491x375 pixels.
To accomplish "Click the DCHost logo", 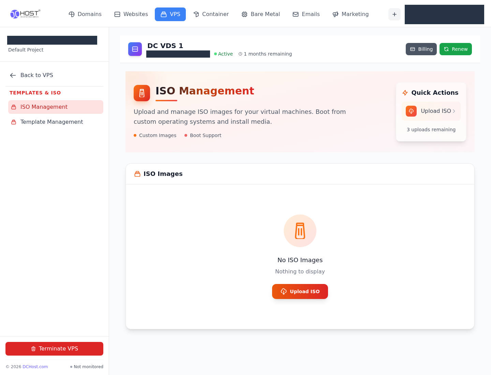I will click(x=25, y=14).
